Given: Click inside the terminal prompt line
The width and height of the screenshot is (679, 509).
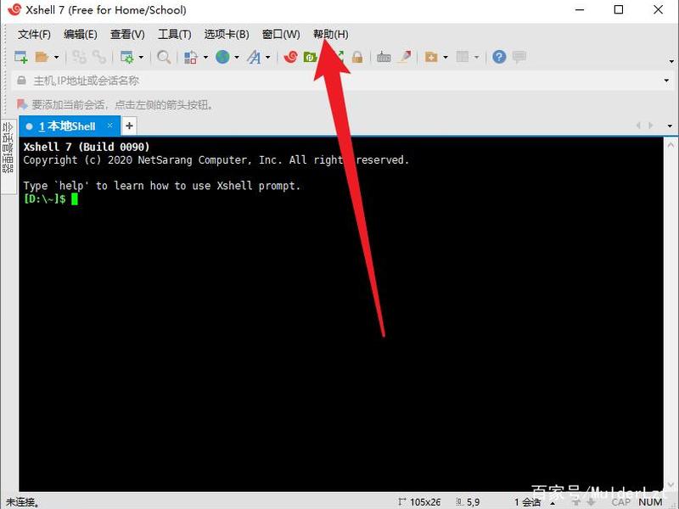Looking at the screenshot, I should pyautogui.click(x=51, y=199).
